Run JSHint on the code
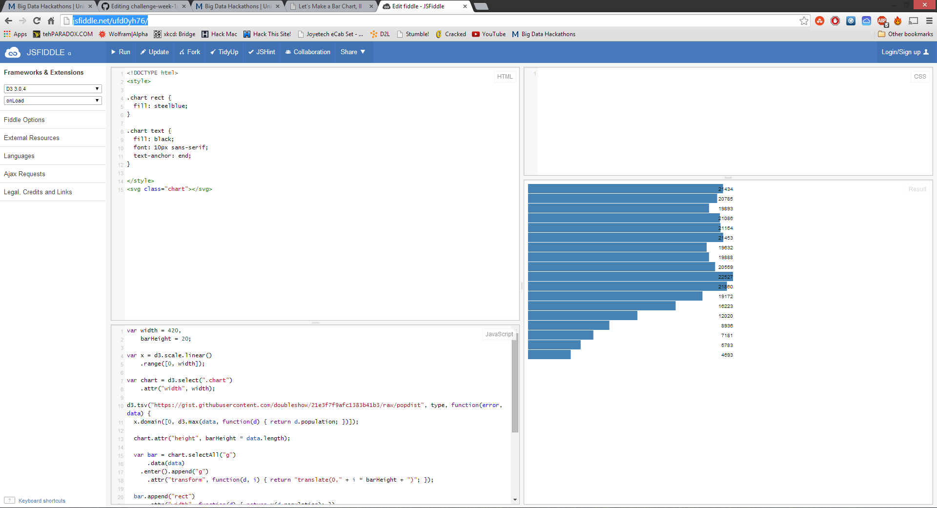 pos(262,52)
